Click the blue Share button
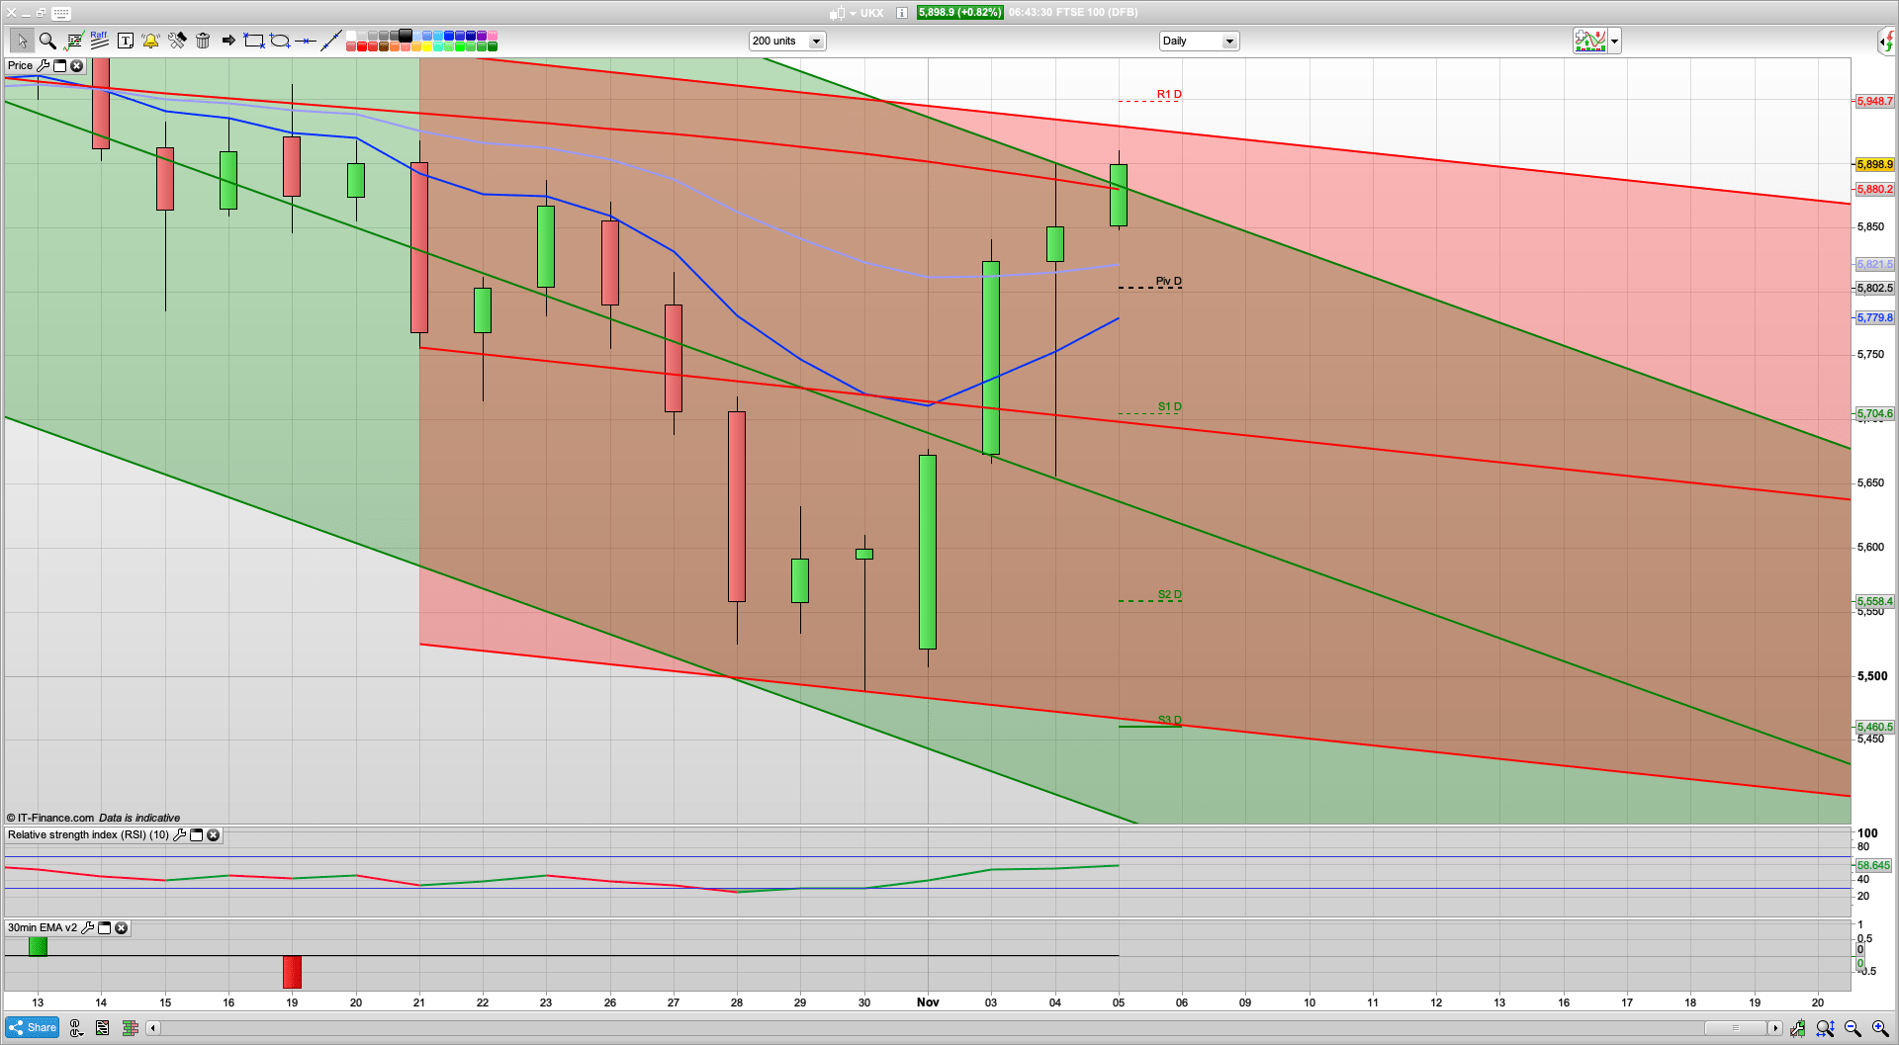This screenshot has height=1045, width=1899. (x=32, y=1027)
